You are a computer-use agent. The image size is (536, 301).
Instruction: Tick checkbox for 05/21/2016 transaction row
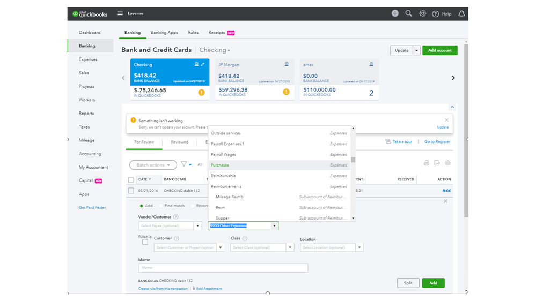(x=131, y=190)
